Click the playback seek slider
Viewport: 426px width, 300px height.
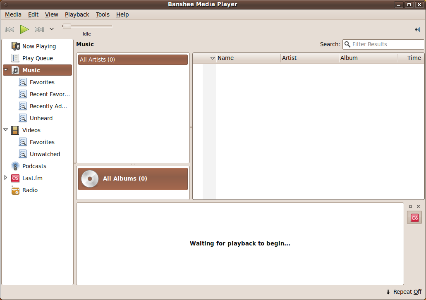click(x=87, y=26)
